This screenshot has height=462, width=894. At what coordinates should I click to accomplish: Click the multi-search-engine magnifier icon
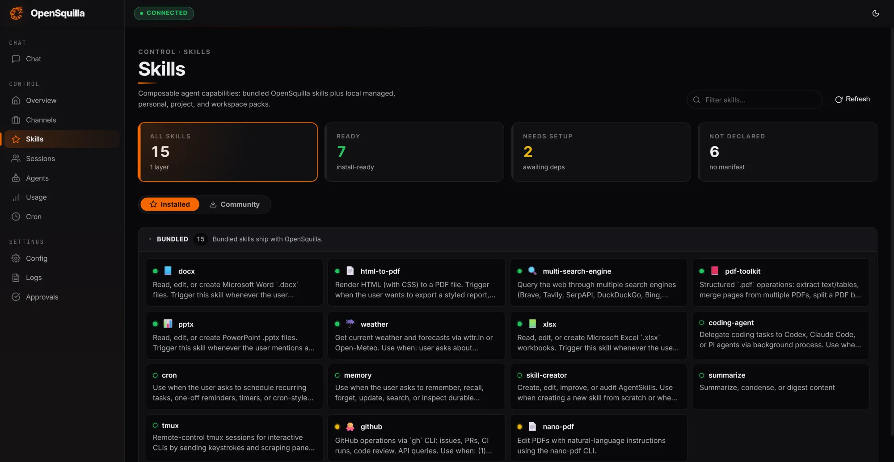(532, 271)
